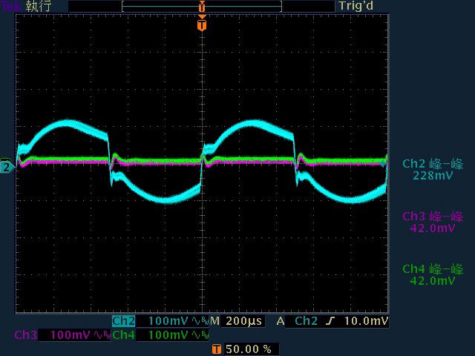Click the orange T icon beside 50.00 %
475x356 pixels.
tap(216, 349)
